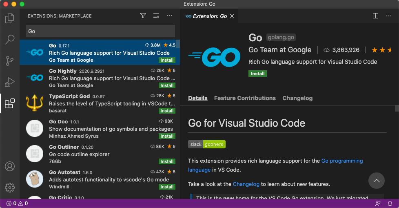Open the Source Control view
399x208 pixels.
tap(9, 61)
